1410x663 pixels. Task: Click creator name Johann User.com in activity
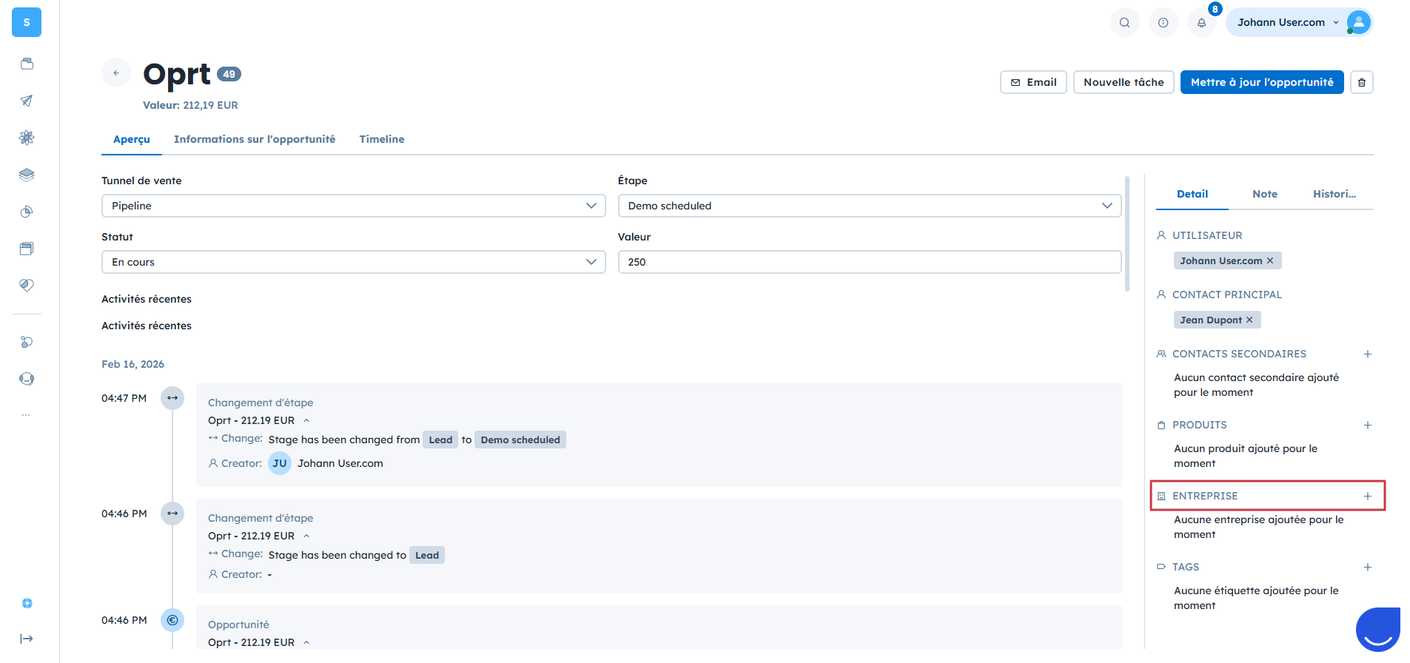(340, 463)
